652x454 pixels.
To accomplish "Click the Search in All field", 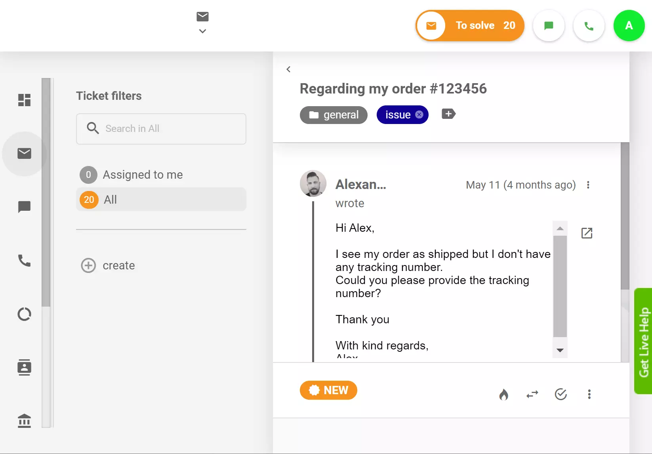I will (x=161, y=129).
